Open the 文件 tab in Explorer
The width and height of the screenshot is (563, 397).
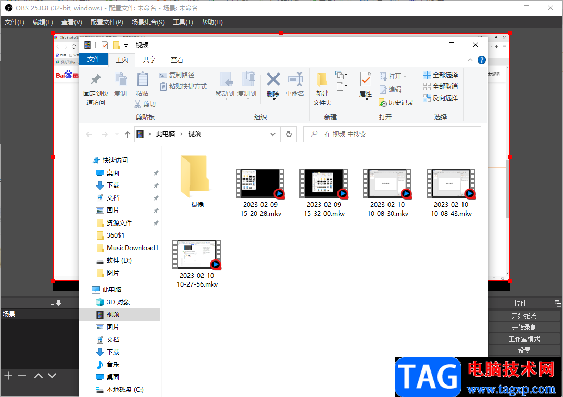click(93, 59)
